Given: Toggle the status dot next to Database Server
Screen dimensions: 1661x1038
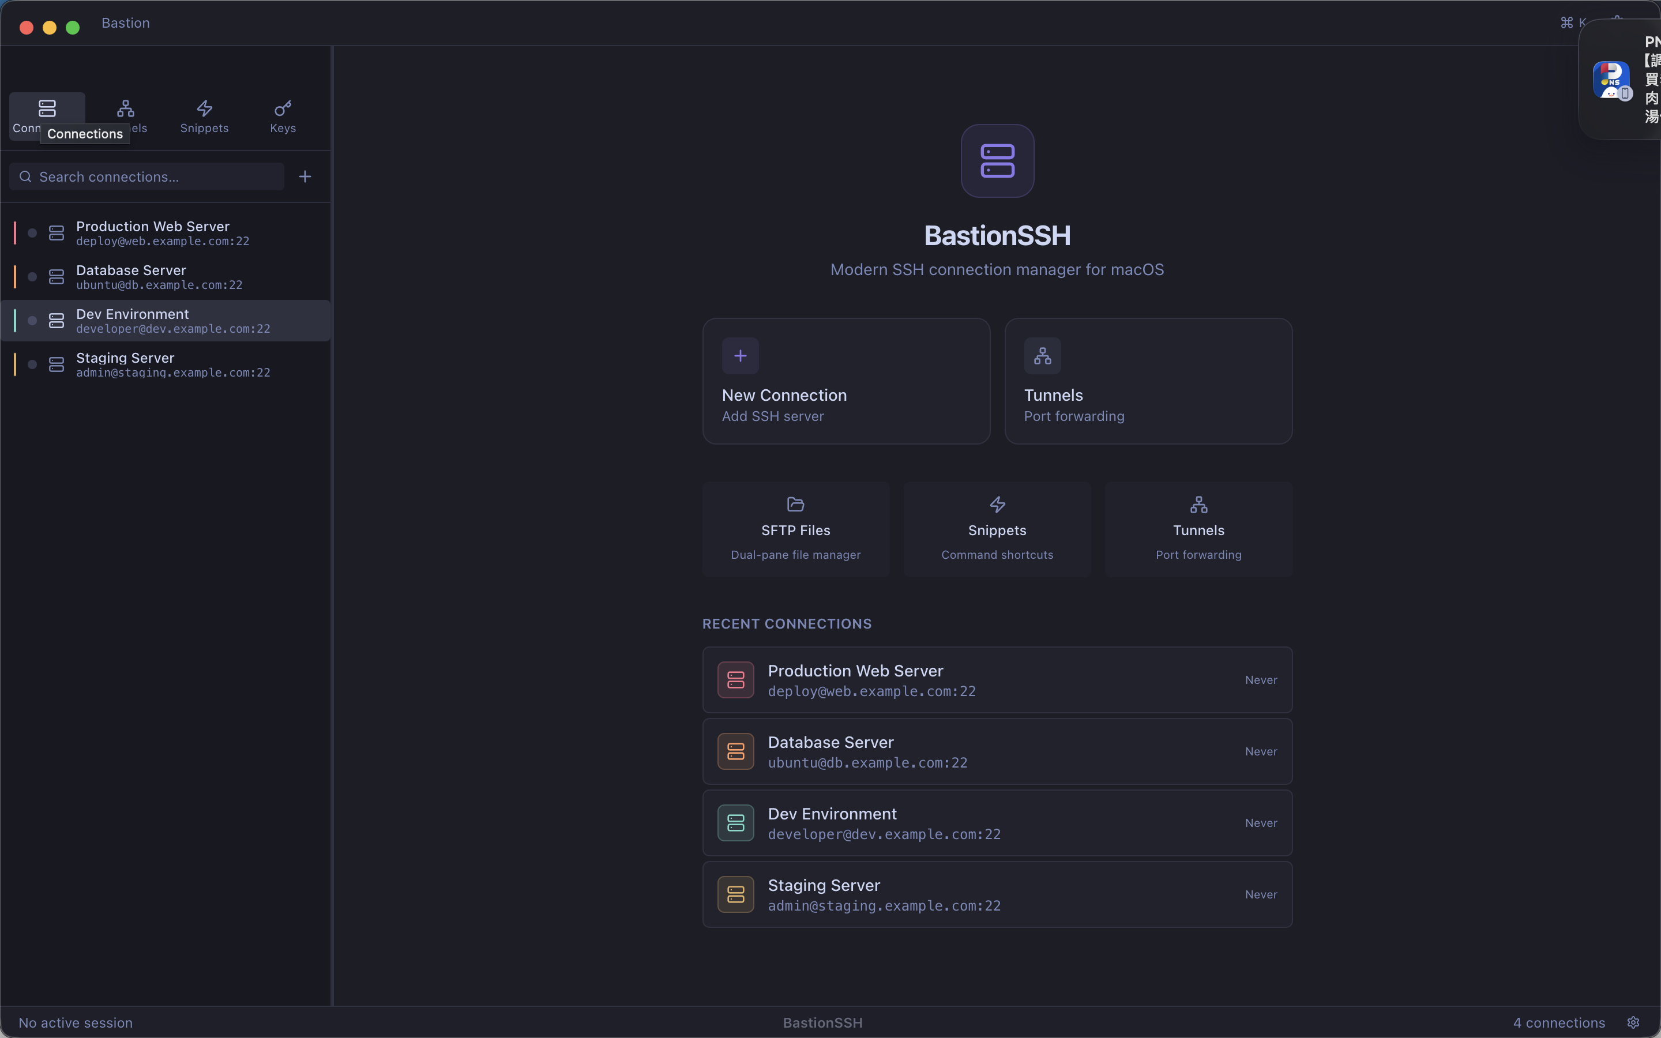Looking at the screenshot, I should [x=32, y=276].
